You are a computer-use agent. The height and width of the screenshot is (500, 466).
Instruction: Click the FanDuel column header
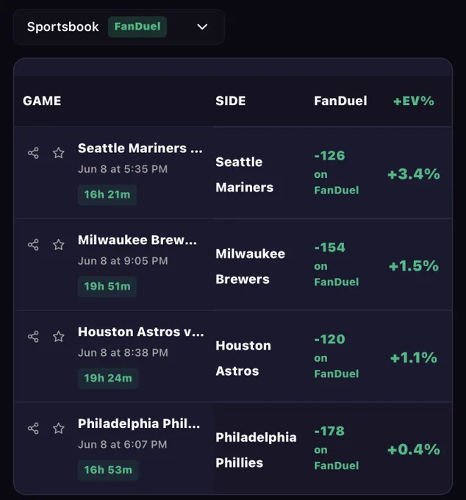tap(340, 101)
